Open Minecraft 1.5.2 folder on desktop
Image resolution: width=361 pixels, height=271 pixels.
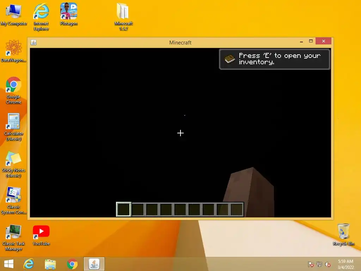click(123, 17)
